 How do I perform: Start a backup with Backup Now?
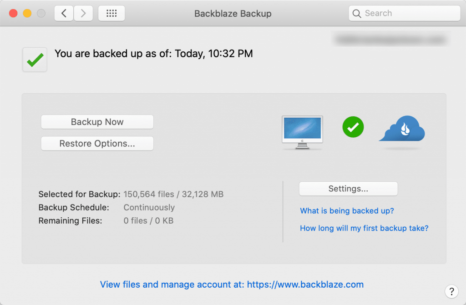(x=97, y=122)
